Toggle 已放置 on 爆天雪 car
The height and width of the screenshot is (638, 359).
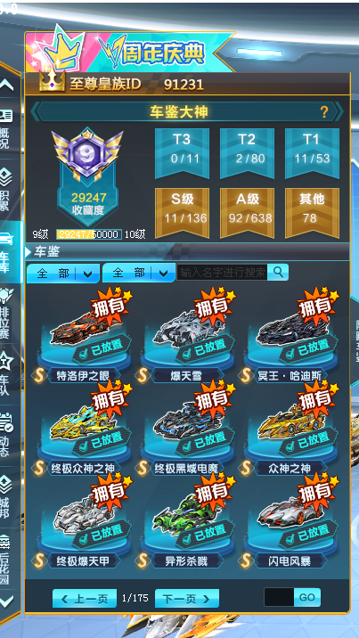click(205, 350)
